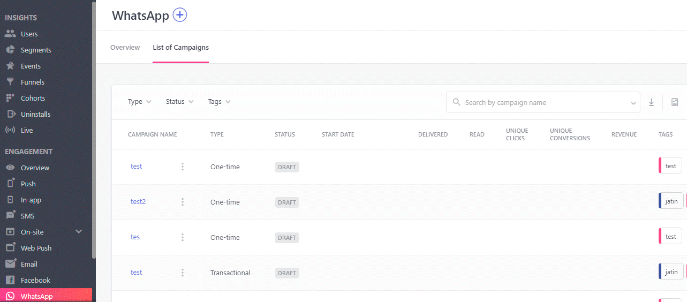
Task: Open Segments in the sidebar
Action: pos(36,50)
